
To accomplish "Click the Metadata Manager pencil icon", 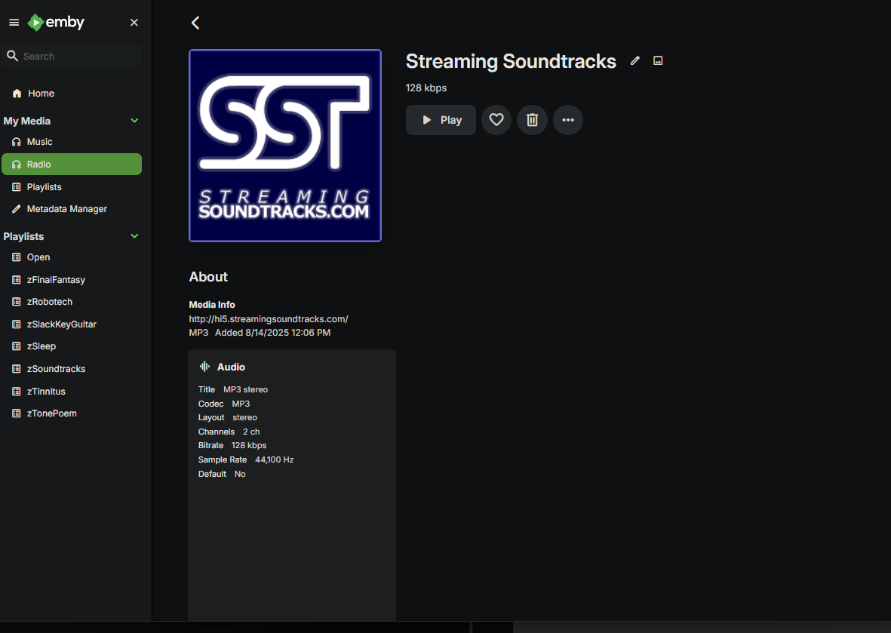I will click(x=17, y=209).
